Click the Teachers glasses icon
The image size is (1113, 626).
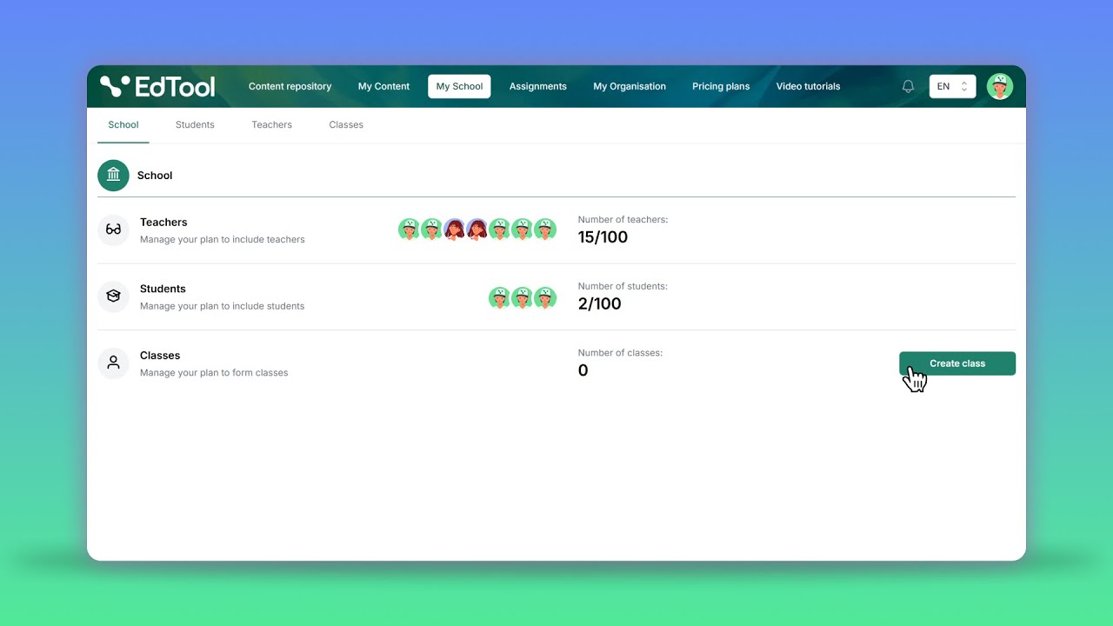click(113, 230)
